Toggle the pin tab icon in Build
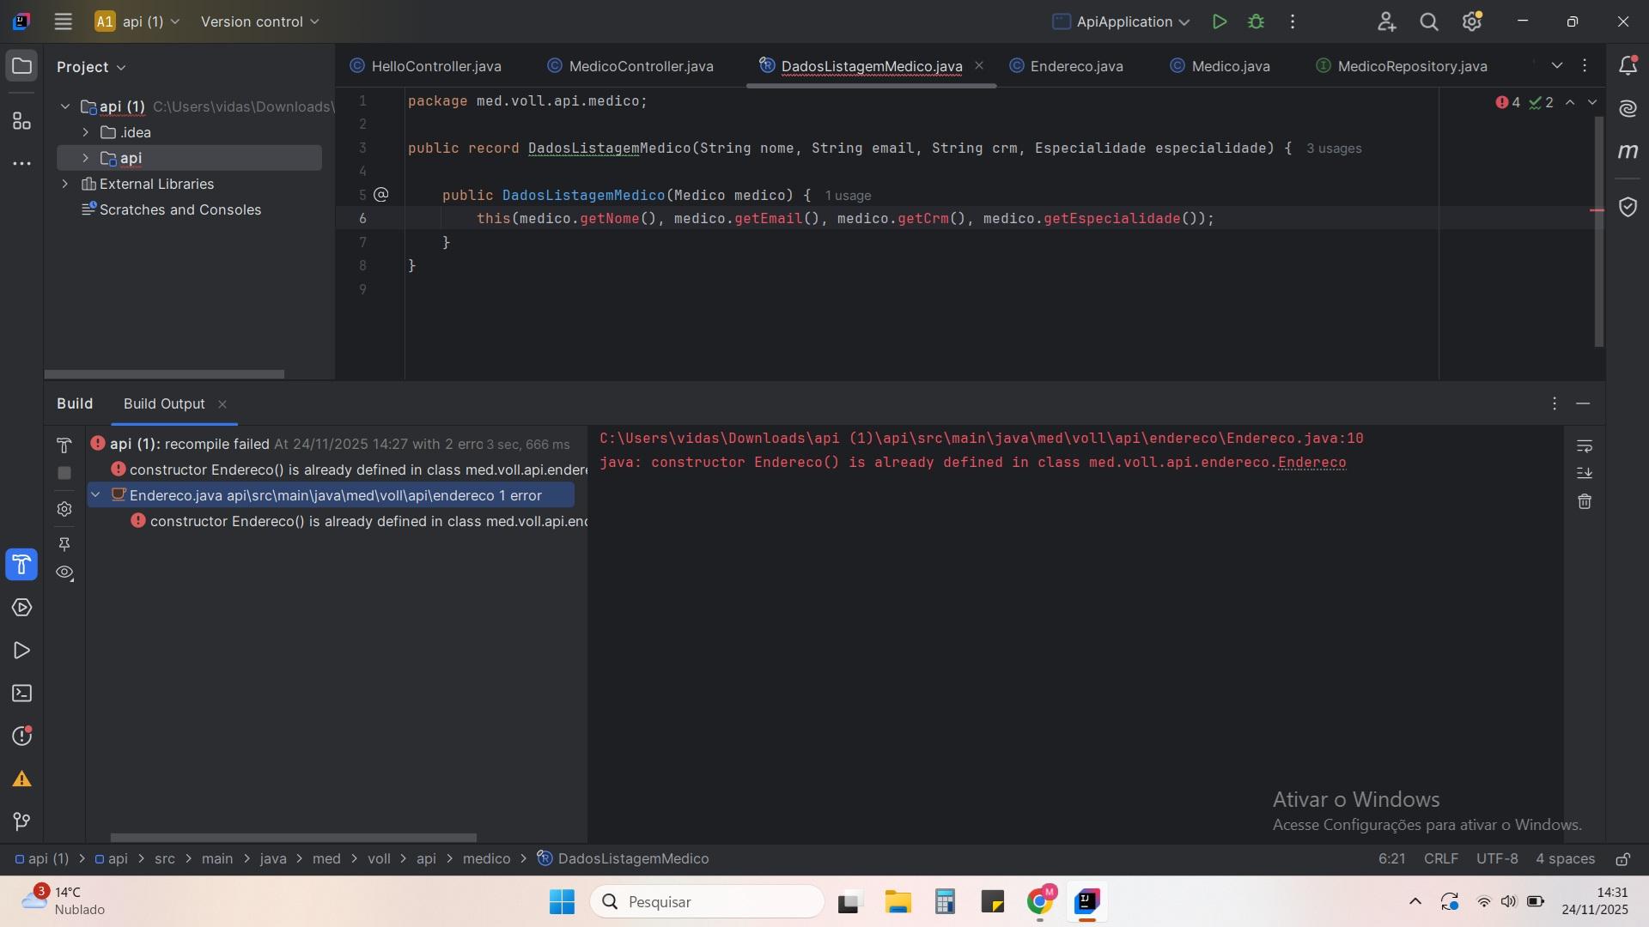This screenshot has height=927, width=1649. tap(64, 544)
